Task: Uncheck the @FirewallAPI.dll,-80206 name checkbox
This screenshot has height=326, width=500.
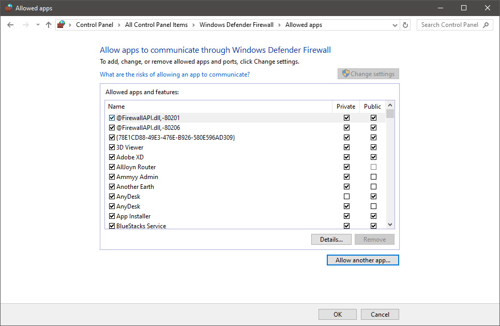Action: point(112,128)
